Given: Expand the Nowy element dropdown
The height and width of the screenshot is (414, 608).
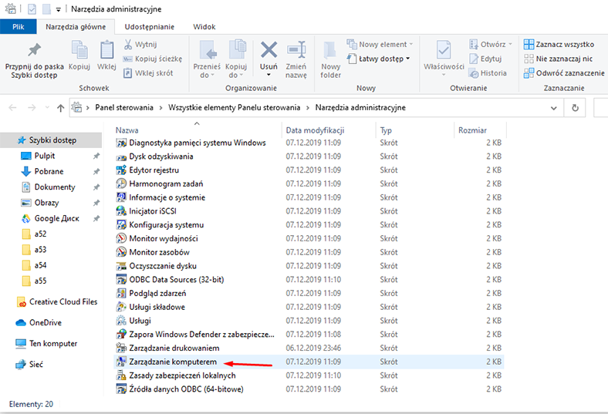Looking at the screenshot, I should pyautogui.click(x=411, y=44).
